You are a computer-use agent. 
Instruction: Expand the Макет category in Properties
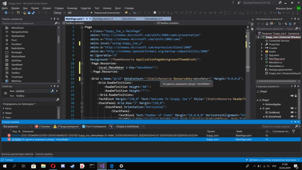(4, 113)
